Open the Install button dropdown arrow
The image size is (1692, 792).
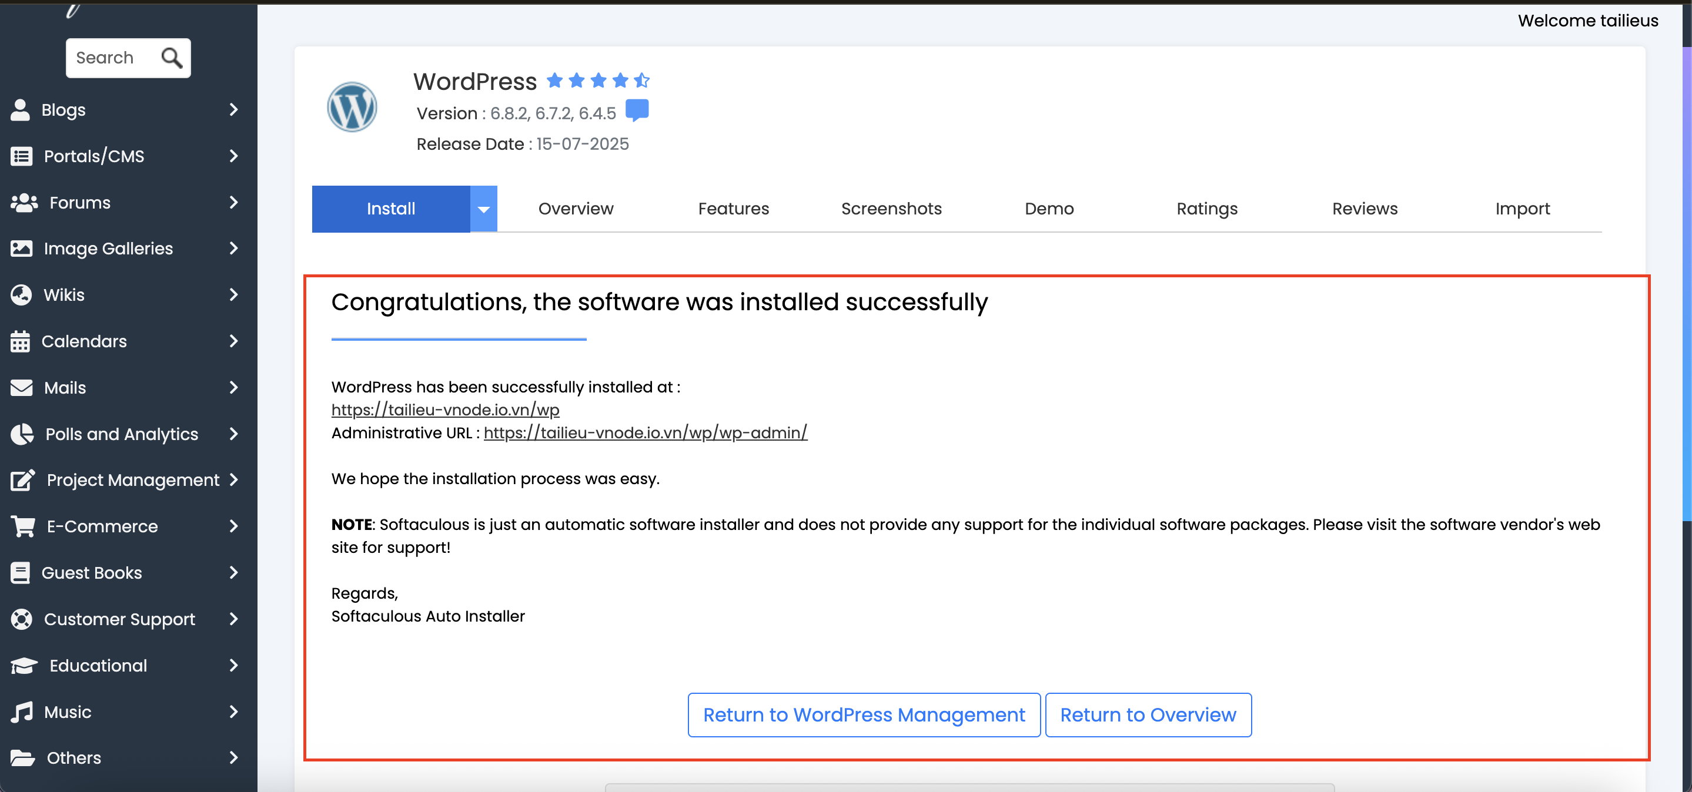tap(484, 209)
